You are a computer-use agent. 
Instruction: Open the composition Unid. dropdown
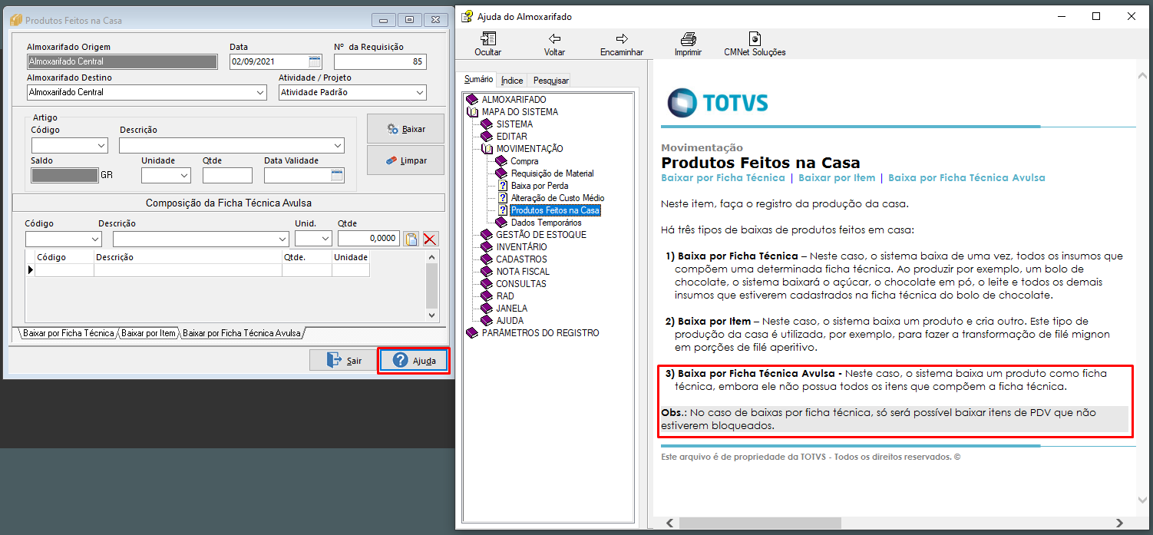[325, 239]
